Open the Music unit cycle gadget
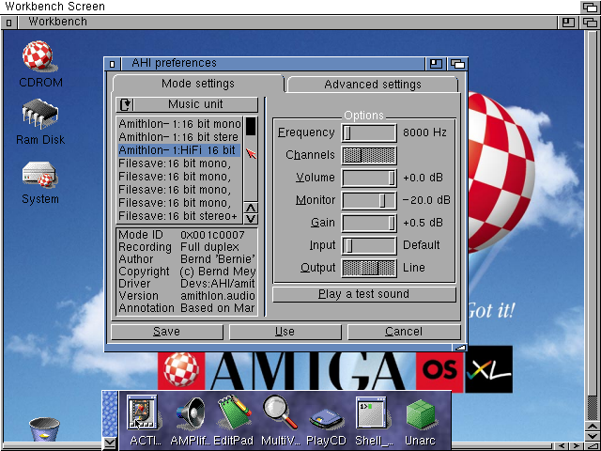This screenshot has height=451, width=601. [x=187, y=104]
